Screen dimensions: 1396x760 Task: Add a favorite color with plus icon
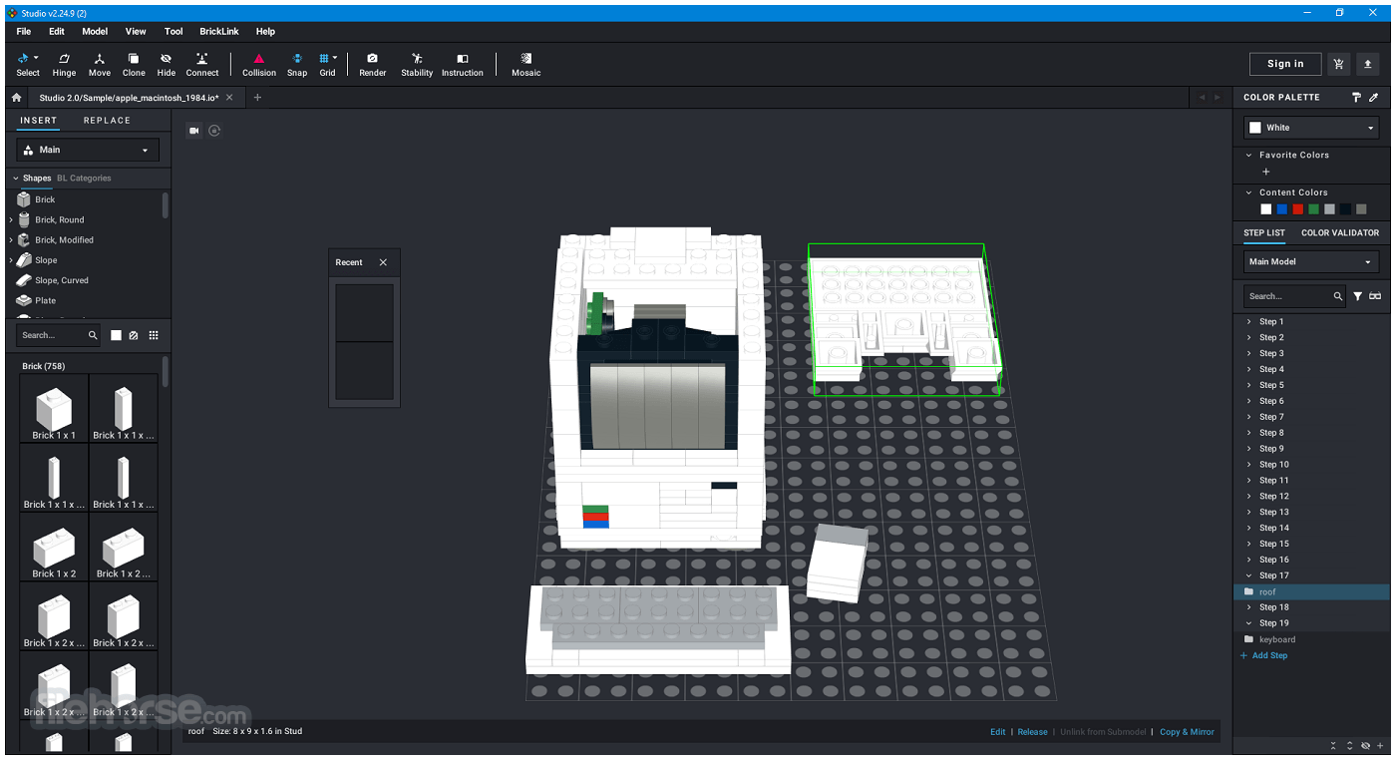(1266, 172)
